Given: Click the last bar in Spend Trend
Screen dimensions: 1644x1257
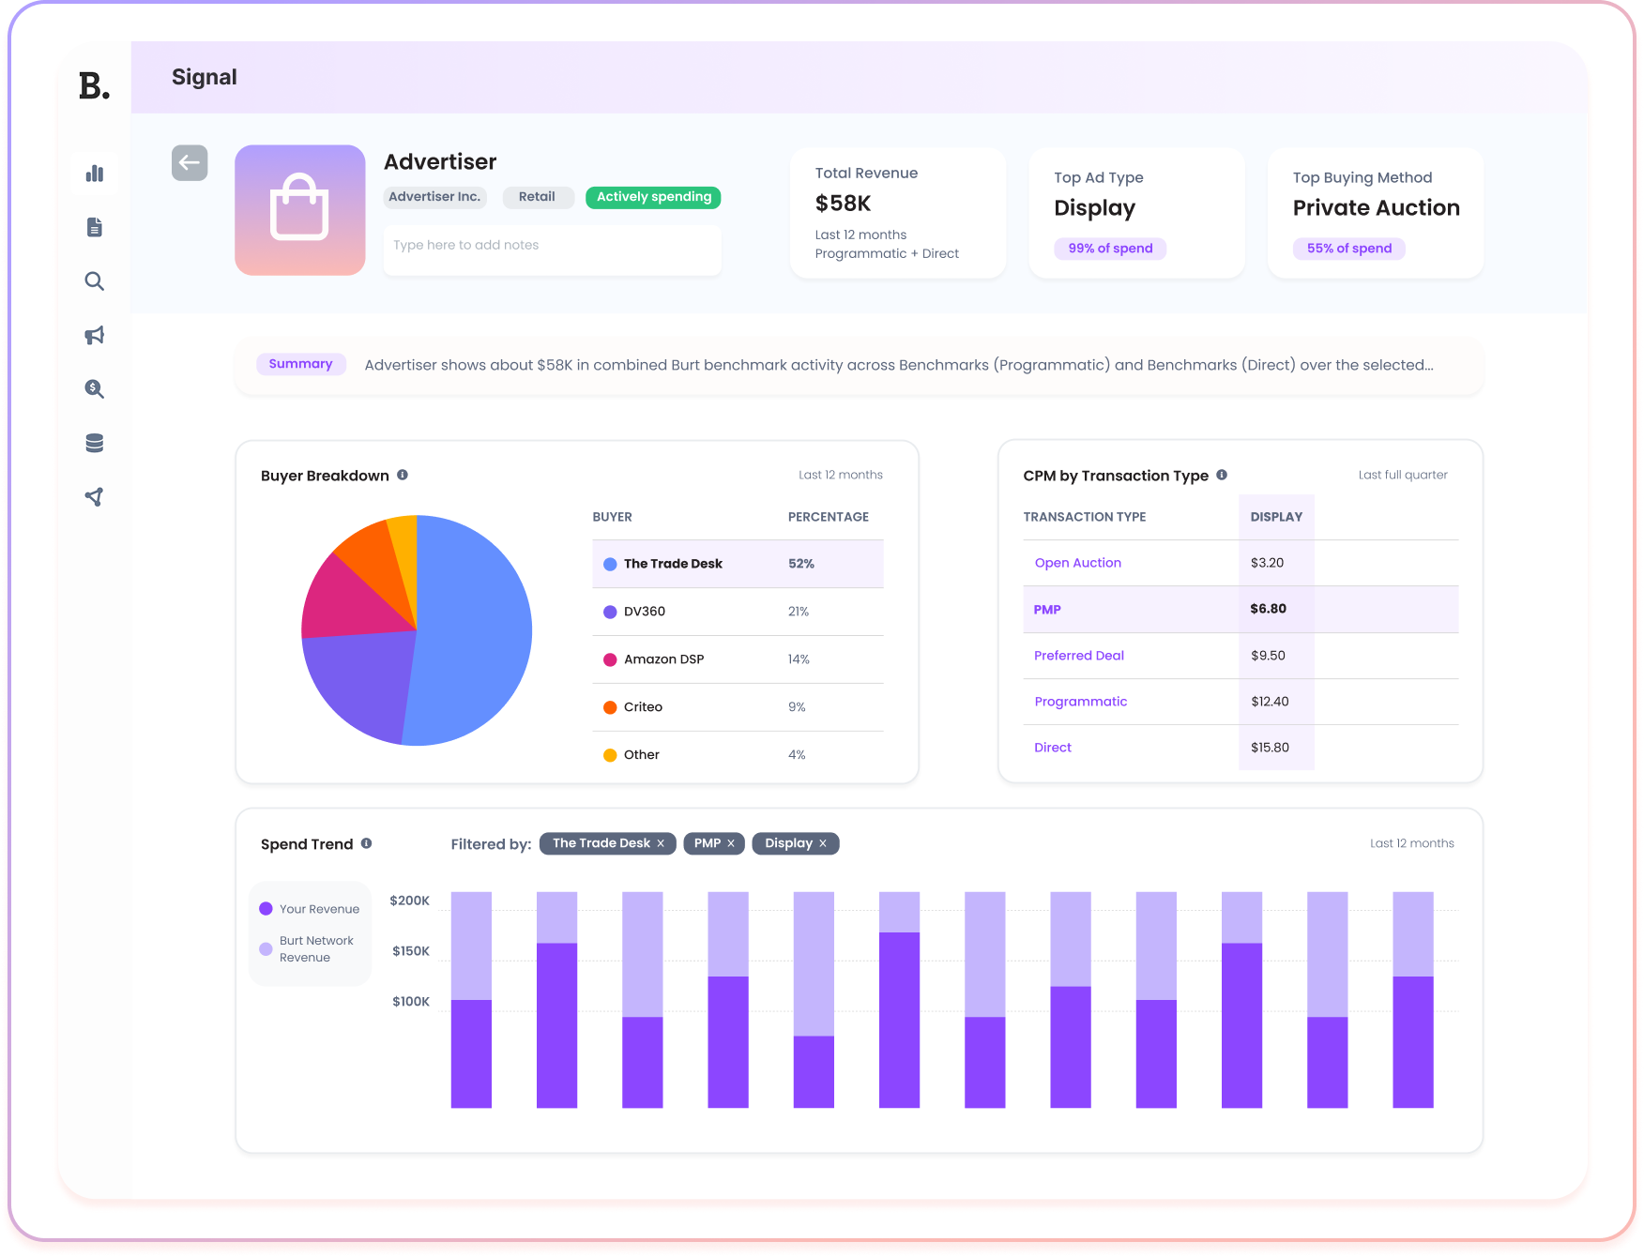Looking at the screenshot, I should [x=1413, y=1000].
